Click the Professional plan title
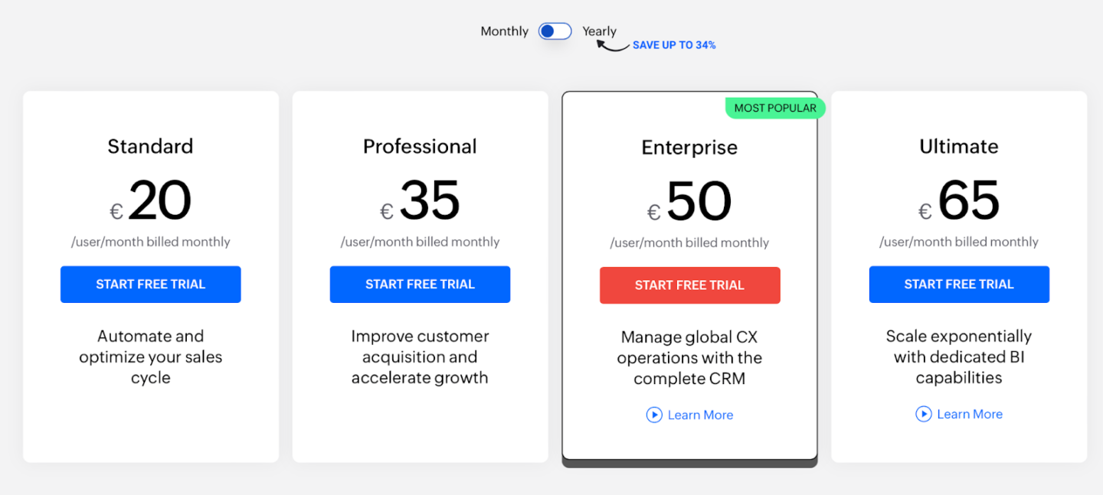 click(x=420, y=146)
